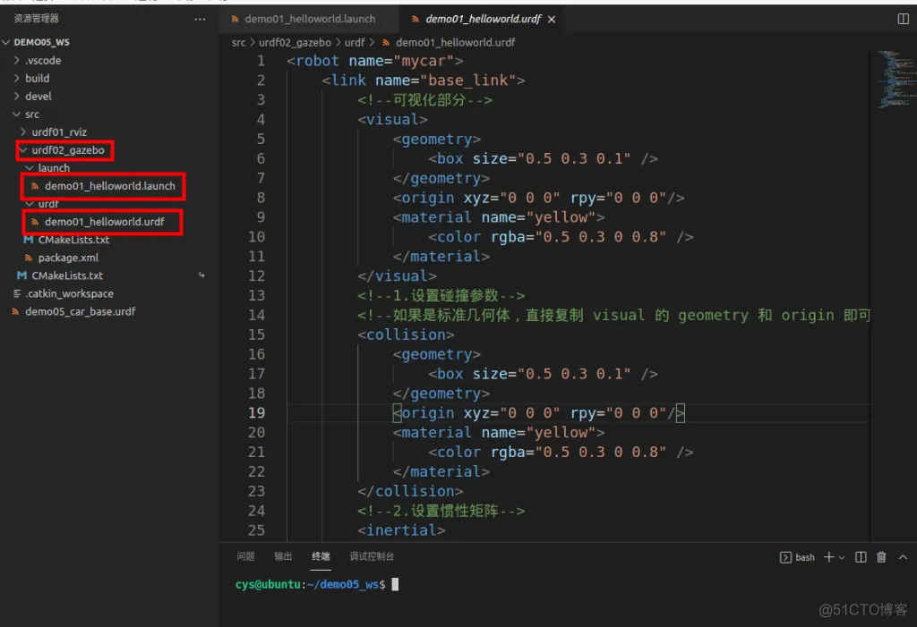Image resolution: width=917 pixels, height=627 pixels.
Task: Click link name="base_link" on line 2
Action: (424, 80)
